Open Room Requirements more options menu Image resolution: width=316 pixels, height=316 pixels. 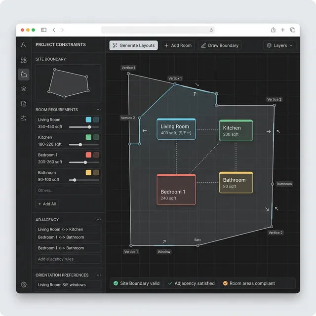pos(99,110)
